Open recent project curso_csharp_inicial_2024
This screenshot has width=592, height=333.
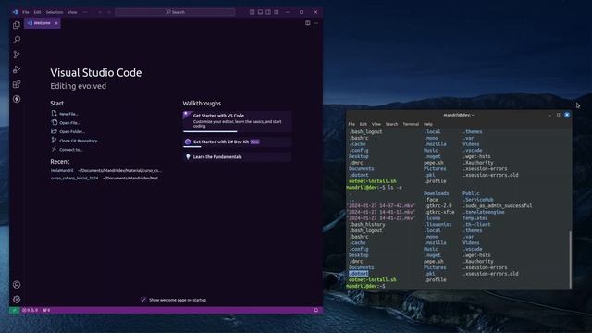[x=74, y=178]
